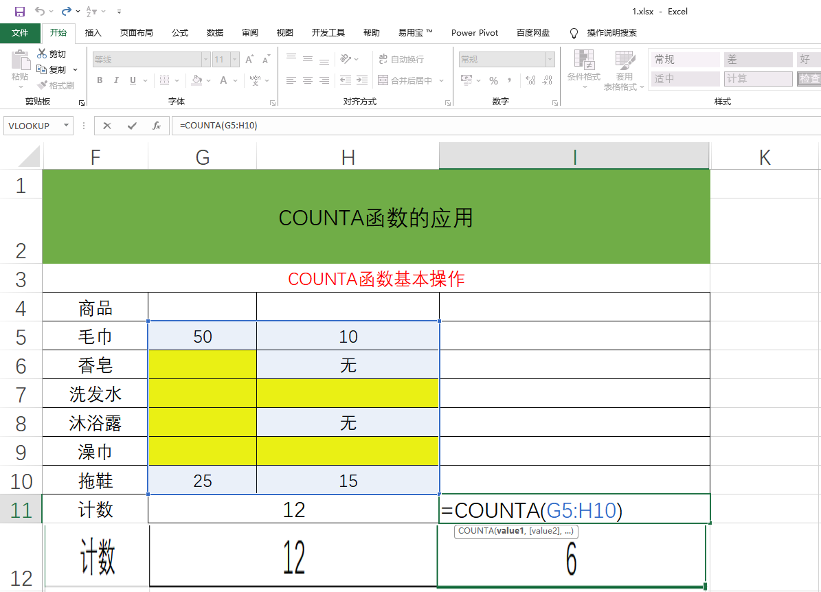Open the merge cells dropdown arrow
This screenshot has height=592, width=821.
[x=441, y=80]
